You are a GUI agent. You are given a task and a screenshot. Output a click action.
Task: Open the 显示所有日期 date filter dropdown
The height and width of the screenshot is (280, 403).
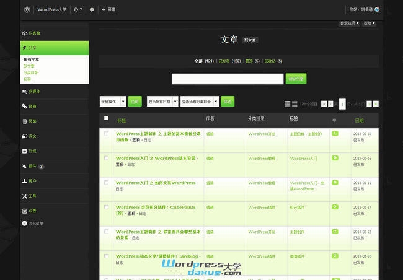tap(162, 102)
